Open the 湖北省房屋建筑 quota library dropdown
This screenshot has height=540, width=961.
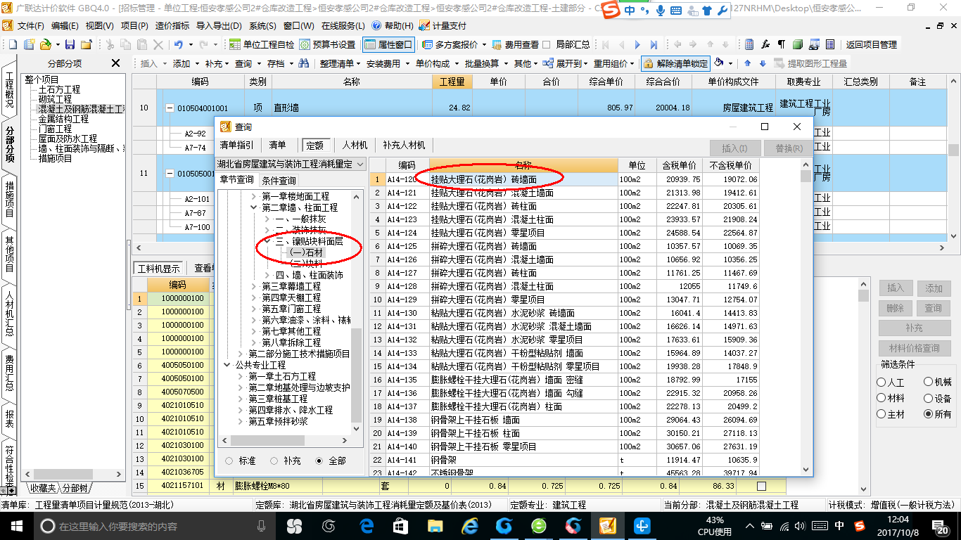pyautogui.click(x=361, y=164)
